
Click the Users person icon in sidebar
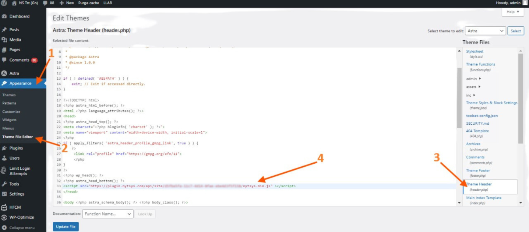pyautogui.click(x=4, y=158)
